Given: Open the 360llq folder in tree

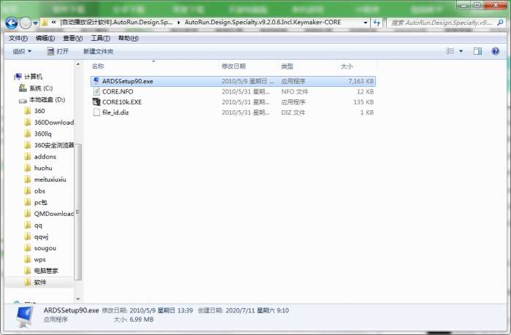Looking at the screenshot, I should pyautogui.click(x=42, y=134).
